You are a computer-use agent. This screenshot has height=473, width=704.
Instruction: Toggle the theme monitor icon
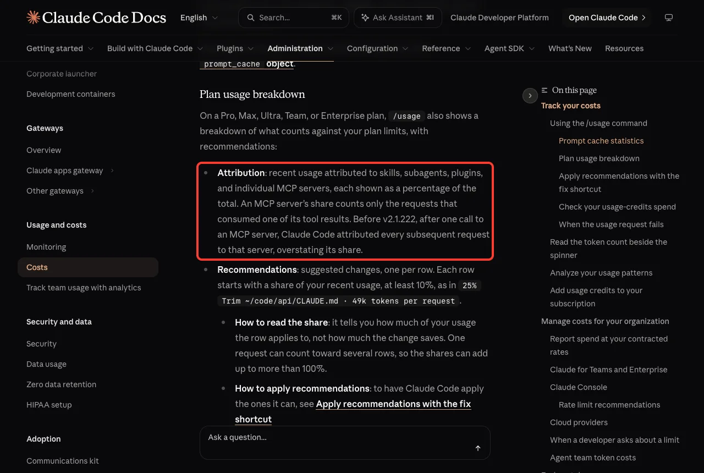[x=669, y=18]
